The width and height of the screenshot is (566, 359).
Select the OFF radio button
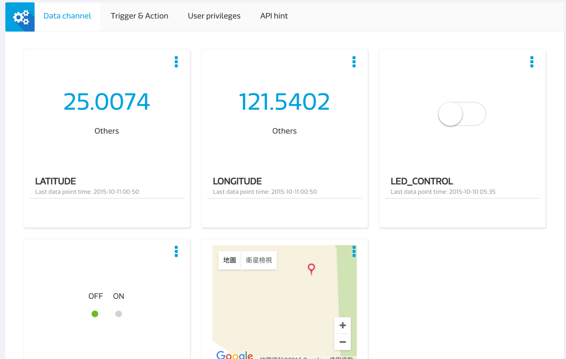[x=95, y=313]
